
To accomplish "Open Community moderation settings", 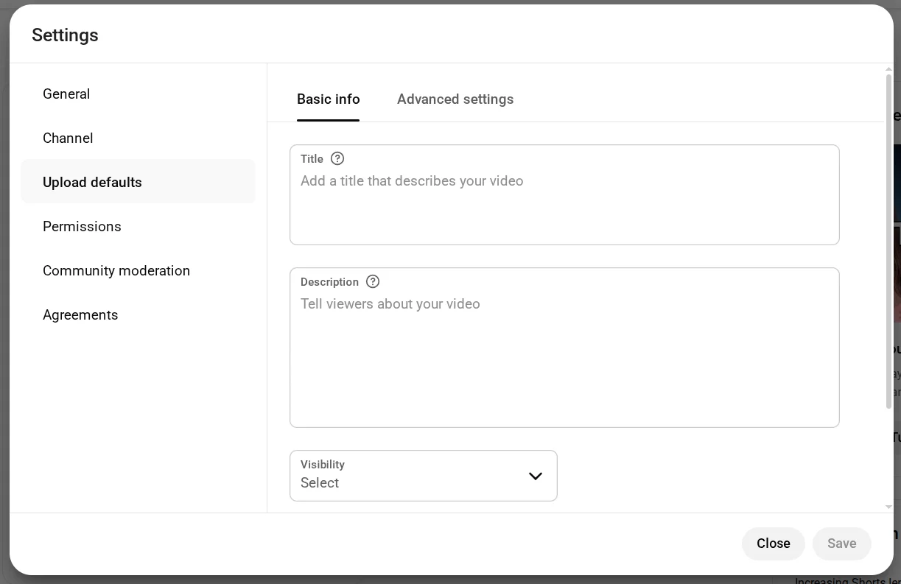I will coord(116,271).
